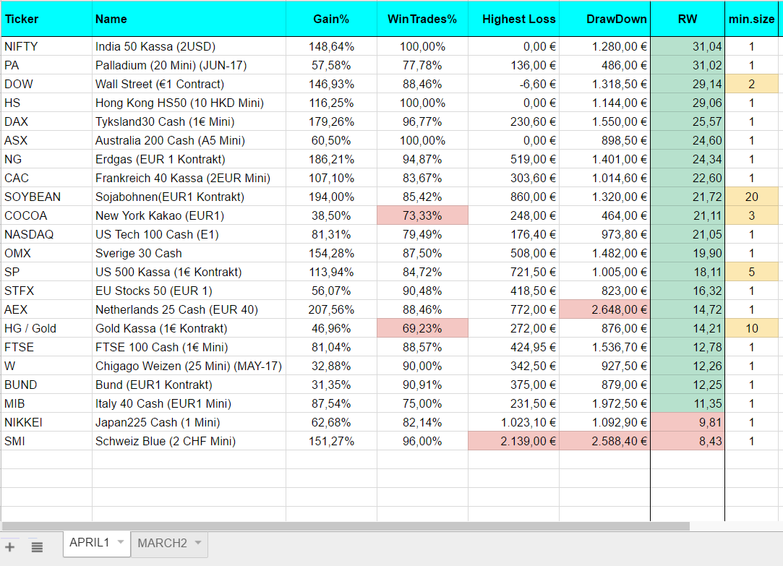Click the NIFTY ticker cell

[46, 46]
